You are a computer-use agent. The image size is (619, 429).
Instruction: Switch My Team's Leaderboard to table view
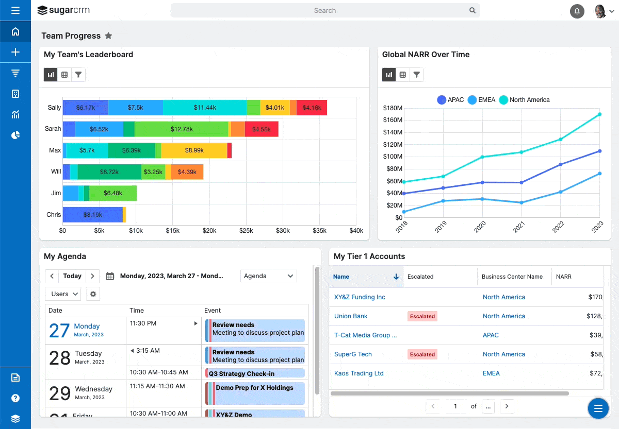[64, 74]
